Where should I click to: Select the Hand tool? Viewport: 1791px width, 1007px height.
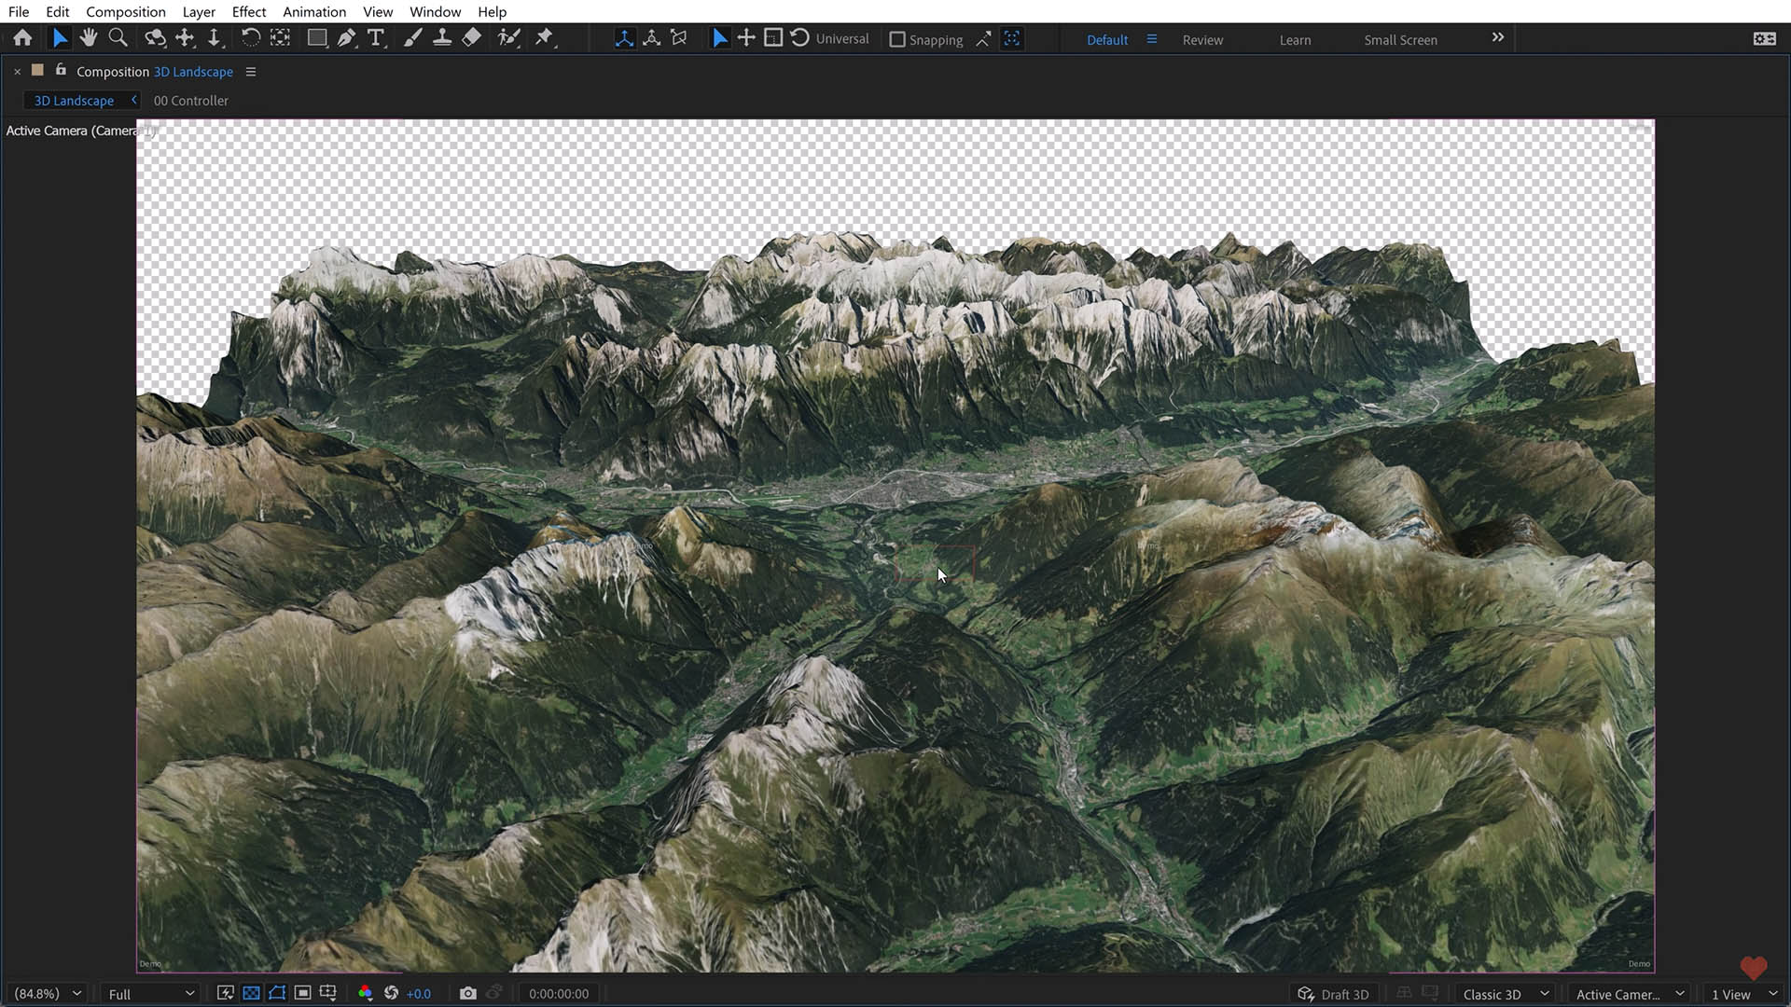tap(89, 37)
